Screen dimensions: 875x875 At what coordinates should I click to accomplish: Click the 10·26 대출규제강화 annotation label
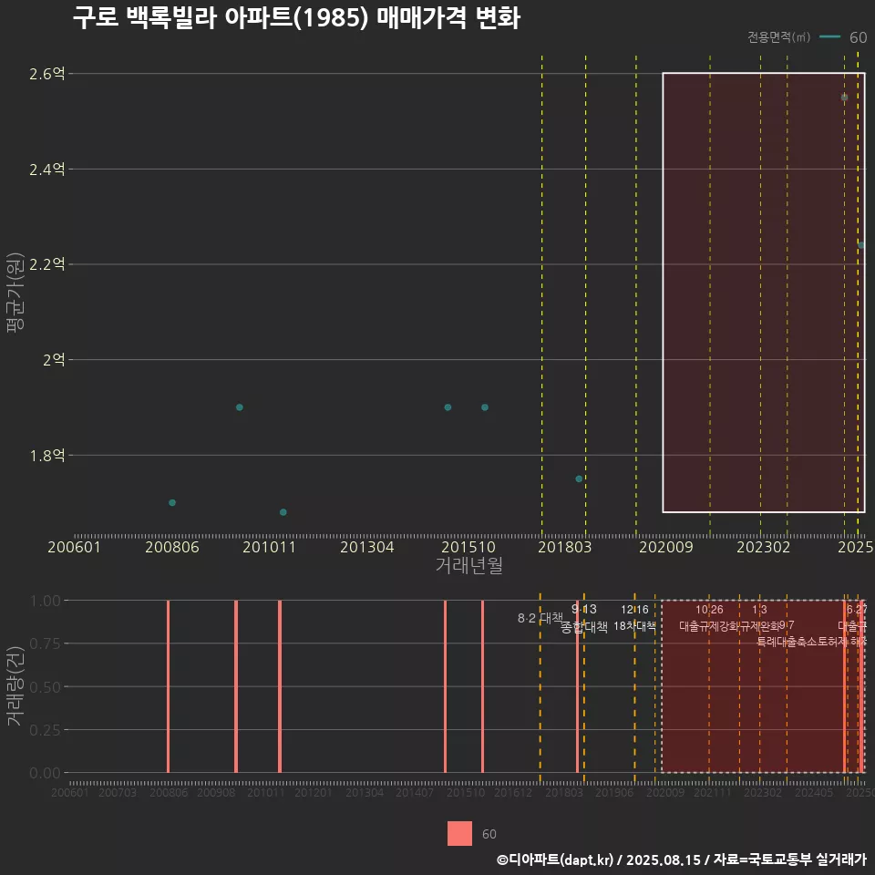(709, 618)
